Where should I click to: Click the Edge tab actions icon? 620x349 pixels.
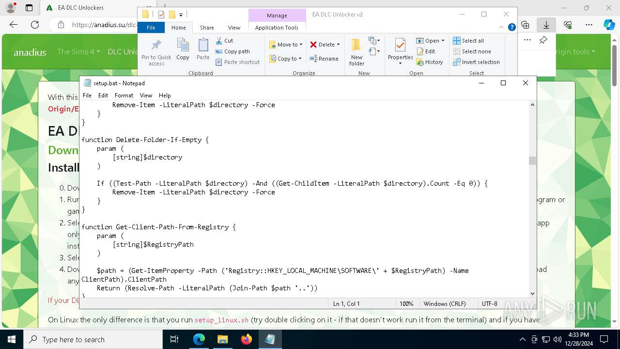tap(29, 8)
